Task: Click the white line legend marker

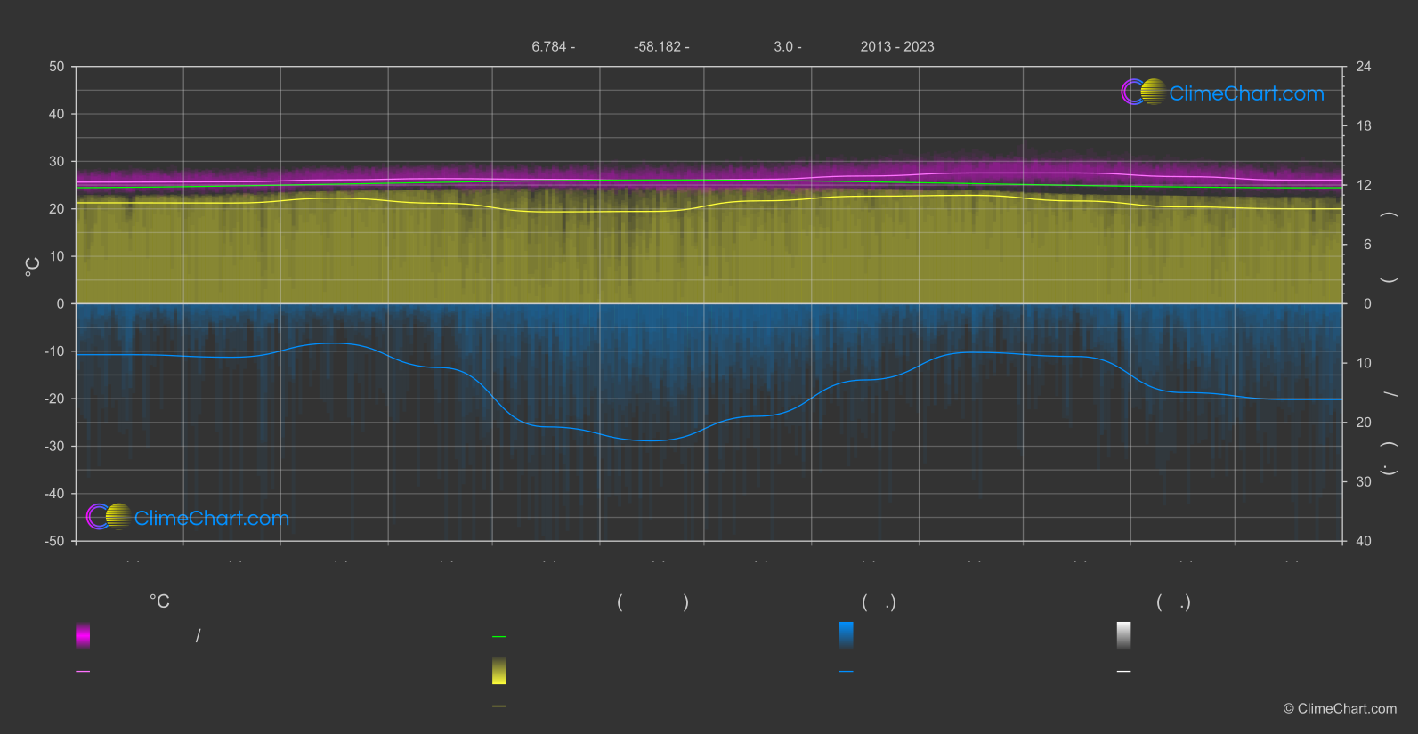Action: click(x=1124, y=672)
